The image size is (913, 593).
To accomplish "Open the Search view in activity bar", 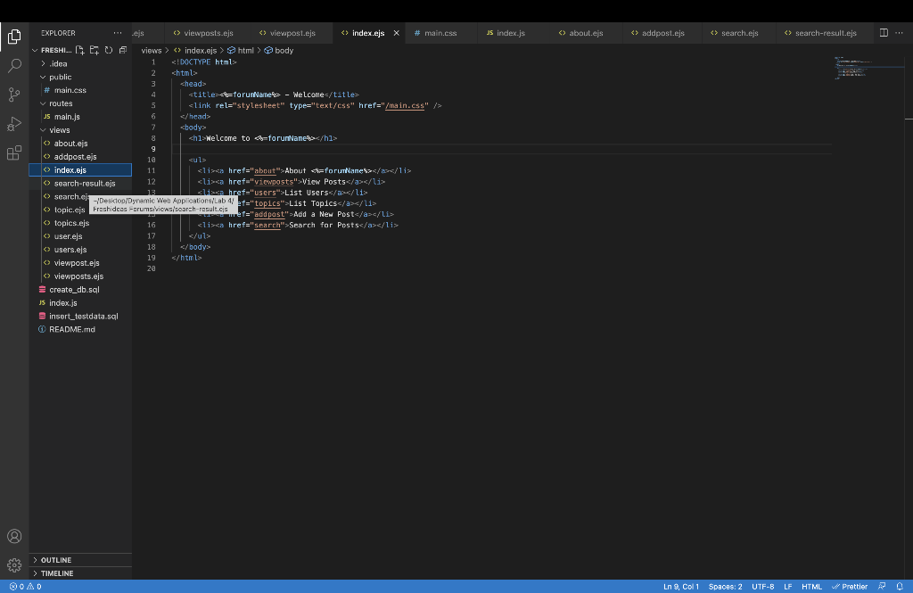I will coord(14,66).
